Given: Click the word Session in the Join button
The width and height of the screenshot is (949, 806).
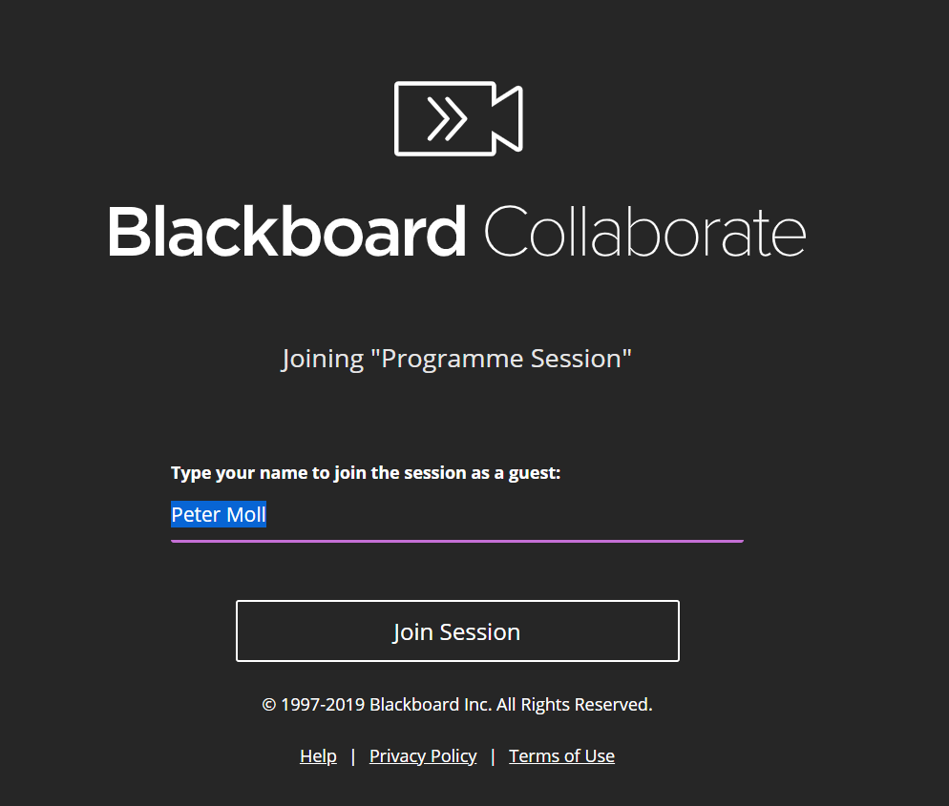Looking at the screenshot, I should [480, 631].
